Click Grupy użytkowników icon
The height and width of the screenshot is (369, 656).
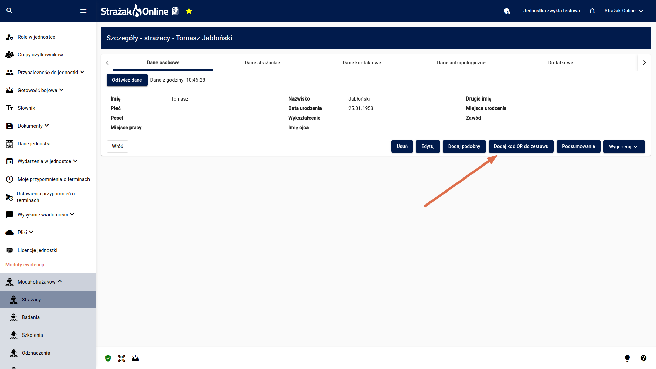pos(10,55)
